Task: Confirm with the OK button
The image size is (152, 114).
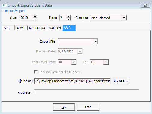Action: [64, 107]
